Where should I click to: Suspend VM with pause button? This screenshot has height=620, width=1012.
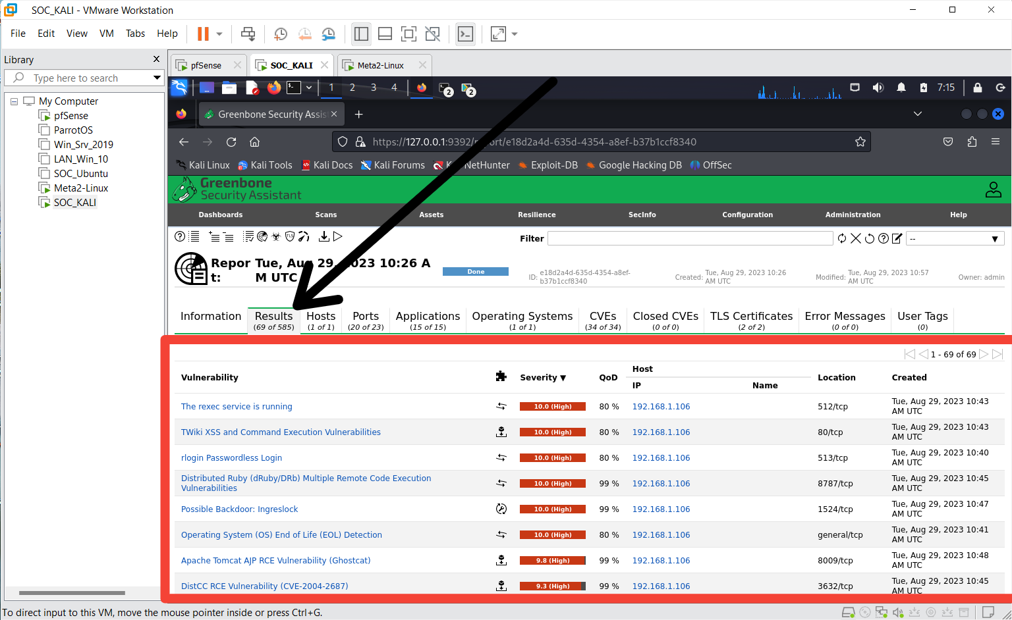(x=203, y=34)
